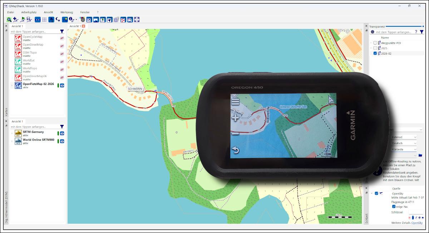Viewport: 429px width, 233px height.
Task: Open the Werkzeug menu
Action: point(66,12)
